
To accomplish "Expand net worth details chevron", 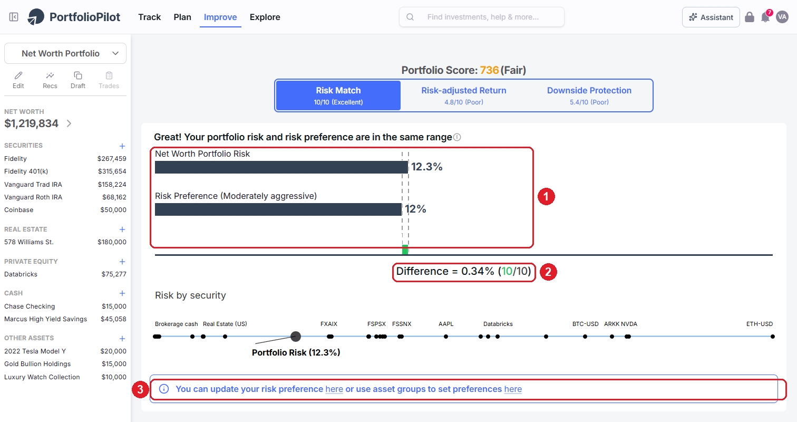I will coord(69,123).
